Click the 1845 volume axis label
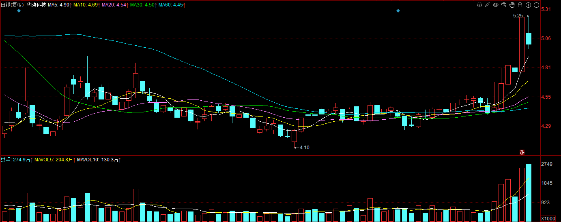This screenshot has height=222, width=561. pyautogui.click(x=547, y=183)
